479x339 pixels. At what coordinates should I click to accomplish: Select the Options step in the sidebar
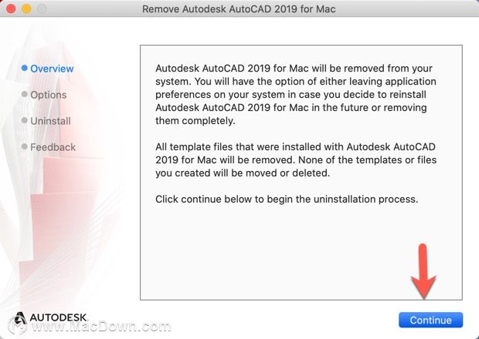tap(48, 95)
